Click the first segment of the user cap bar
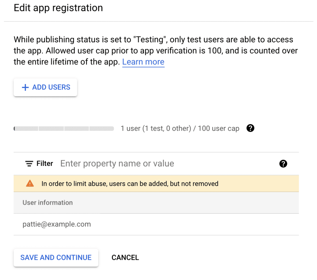Viewport: 317px width, 280px height. (26, 129)
